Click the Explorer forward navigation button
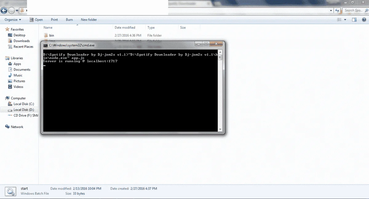This screenshot has height=199, width=369. 12,10
